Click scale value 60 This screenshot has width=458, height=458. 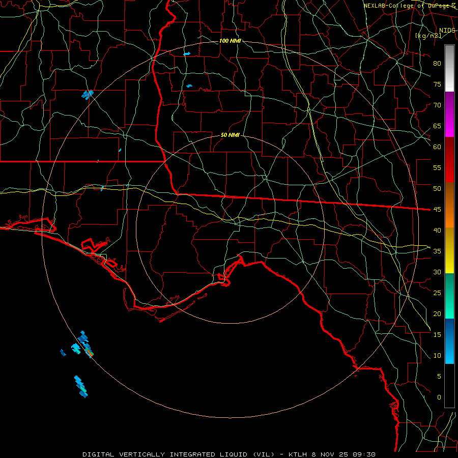tap(437, 147)
